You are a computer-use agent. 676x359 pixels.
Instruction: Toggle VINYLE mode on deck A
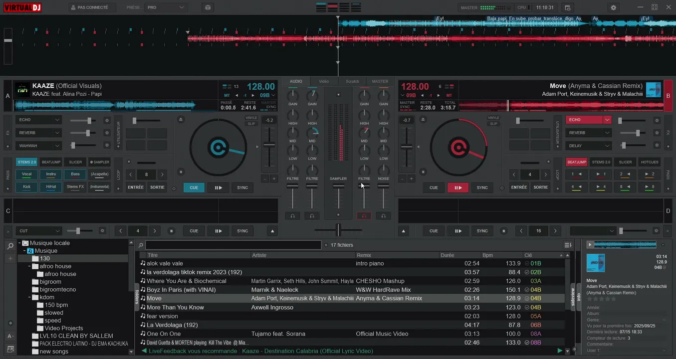click(251, 118)
